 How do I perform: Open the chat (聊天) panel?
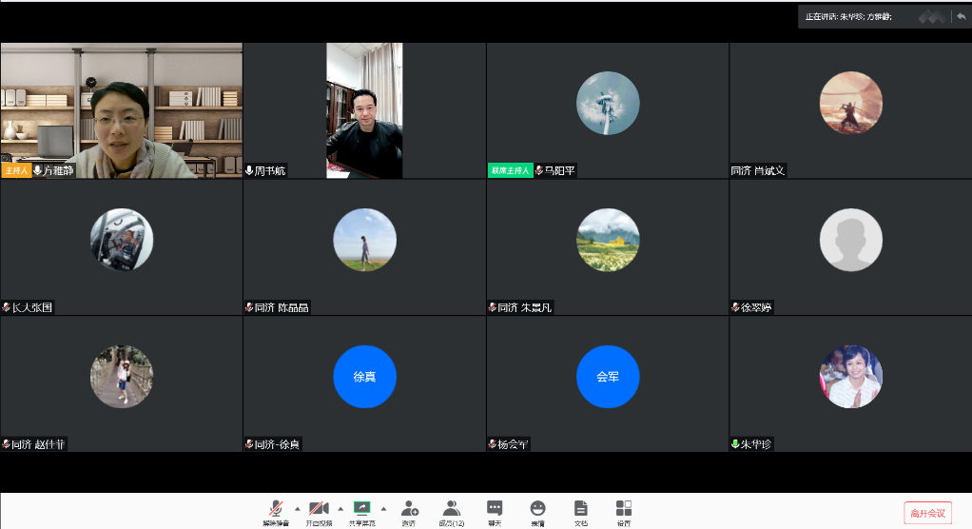495,511
